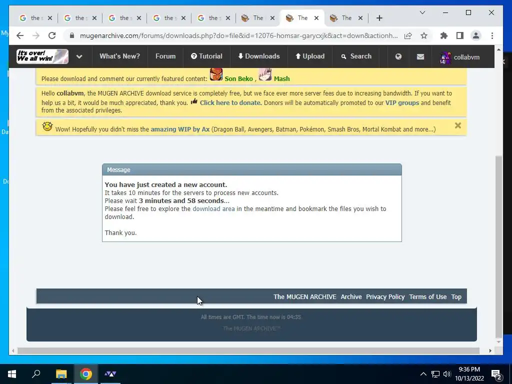The image size is (512, 384).
Task: Close the first Google tab
Action: (x=50, y=18)
